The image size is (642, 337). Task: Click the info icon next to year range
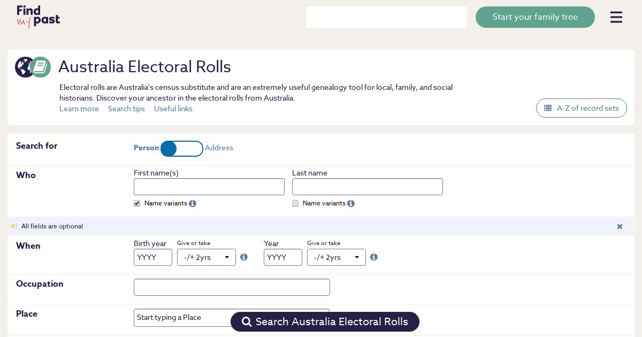pos(374,257)
